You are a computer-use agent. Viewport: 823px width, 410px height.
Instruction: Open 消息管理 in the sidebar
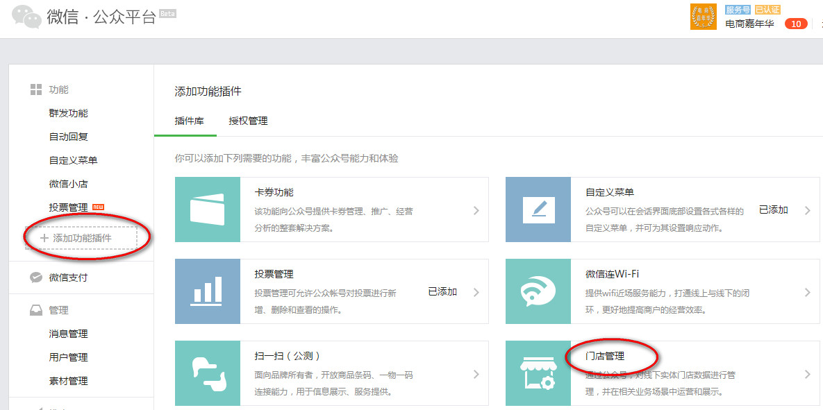click(x=68, y=334)
